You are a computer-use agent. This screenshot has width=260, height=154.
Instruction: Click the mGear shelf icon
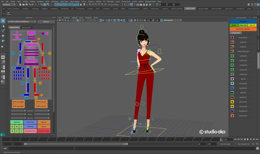(8, 13)
